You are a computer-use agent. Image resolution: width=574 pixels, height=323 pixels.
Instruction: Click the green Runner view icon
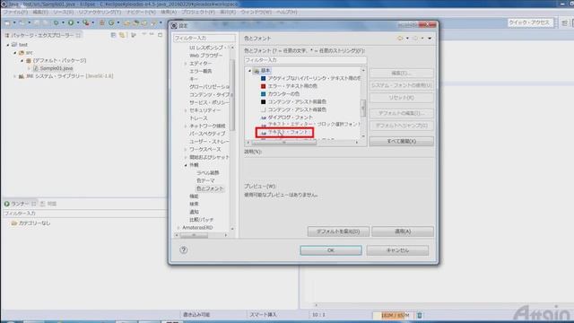coord(6,204)
